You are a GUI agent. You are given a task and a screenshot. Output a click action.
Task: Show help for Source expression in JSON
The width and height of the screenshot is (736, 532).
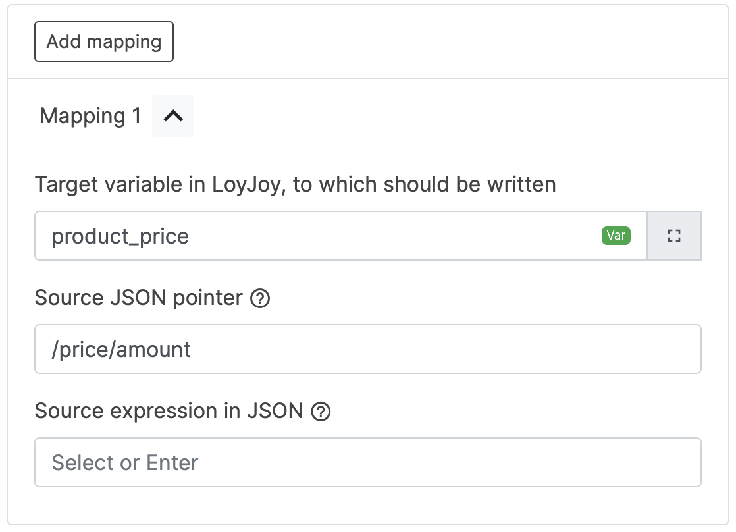point(321,412)
